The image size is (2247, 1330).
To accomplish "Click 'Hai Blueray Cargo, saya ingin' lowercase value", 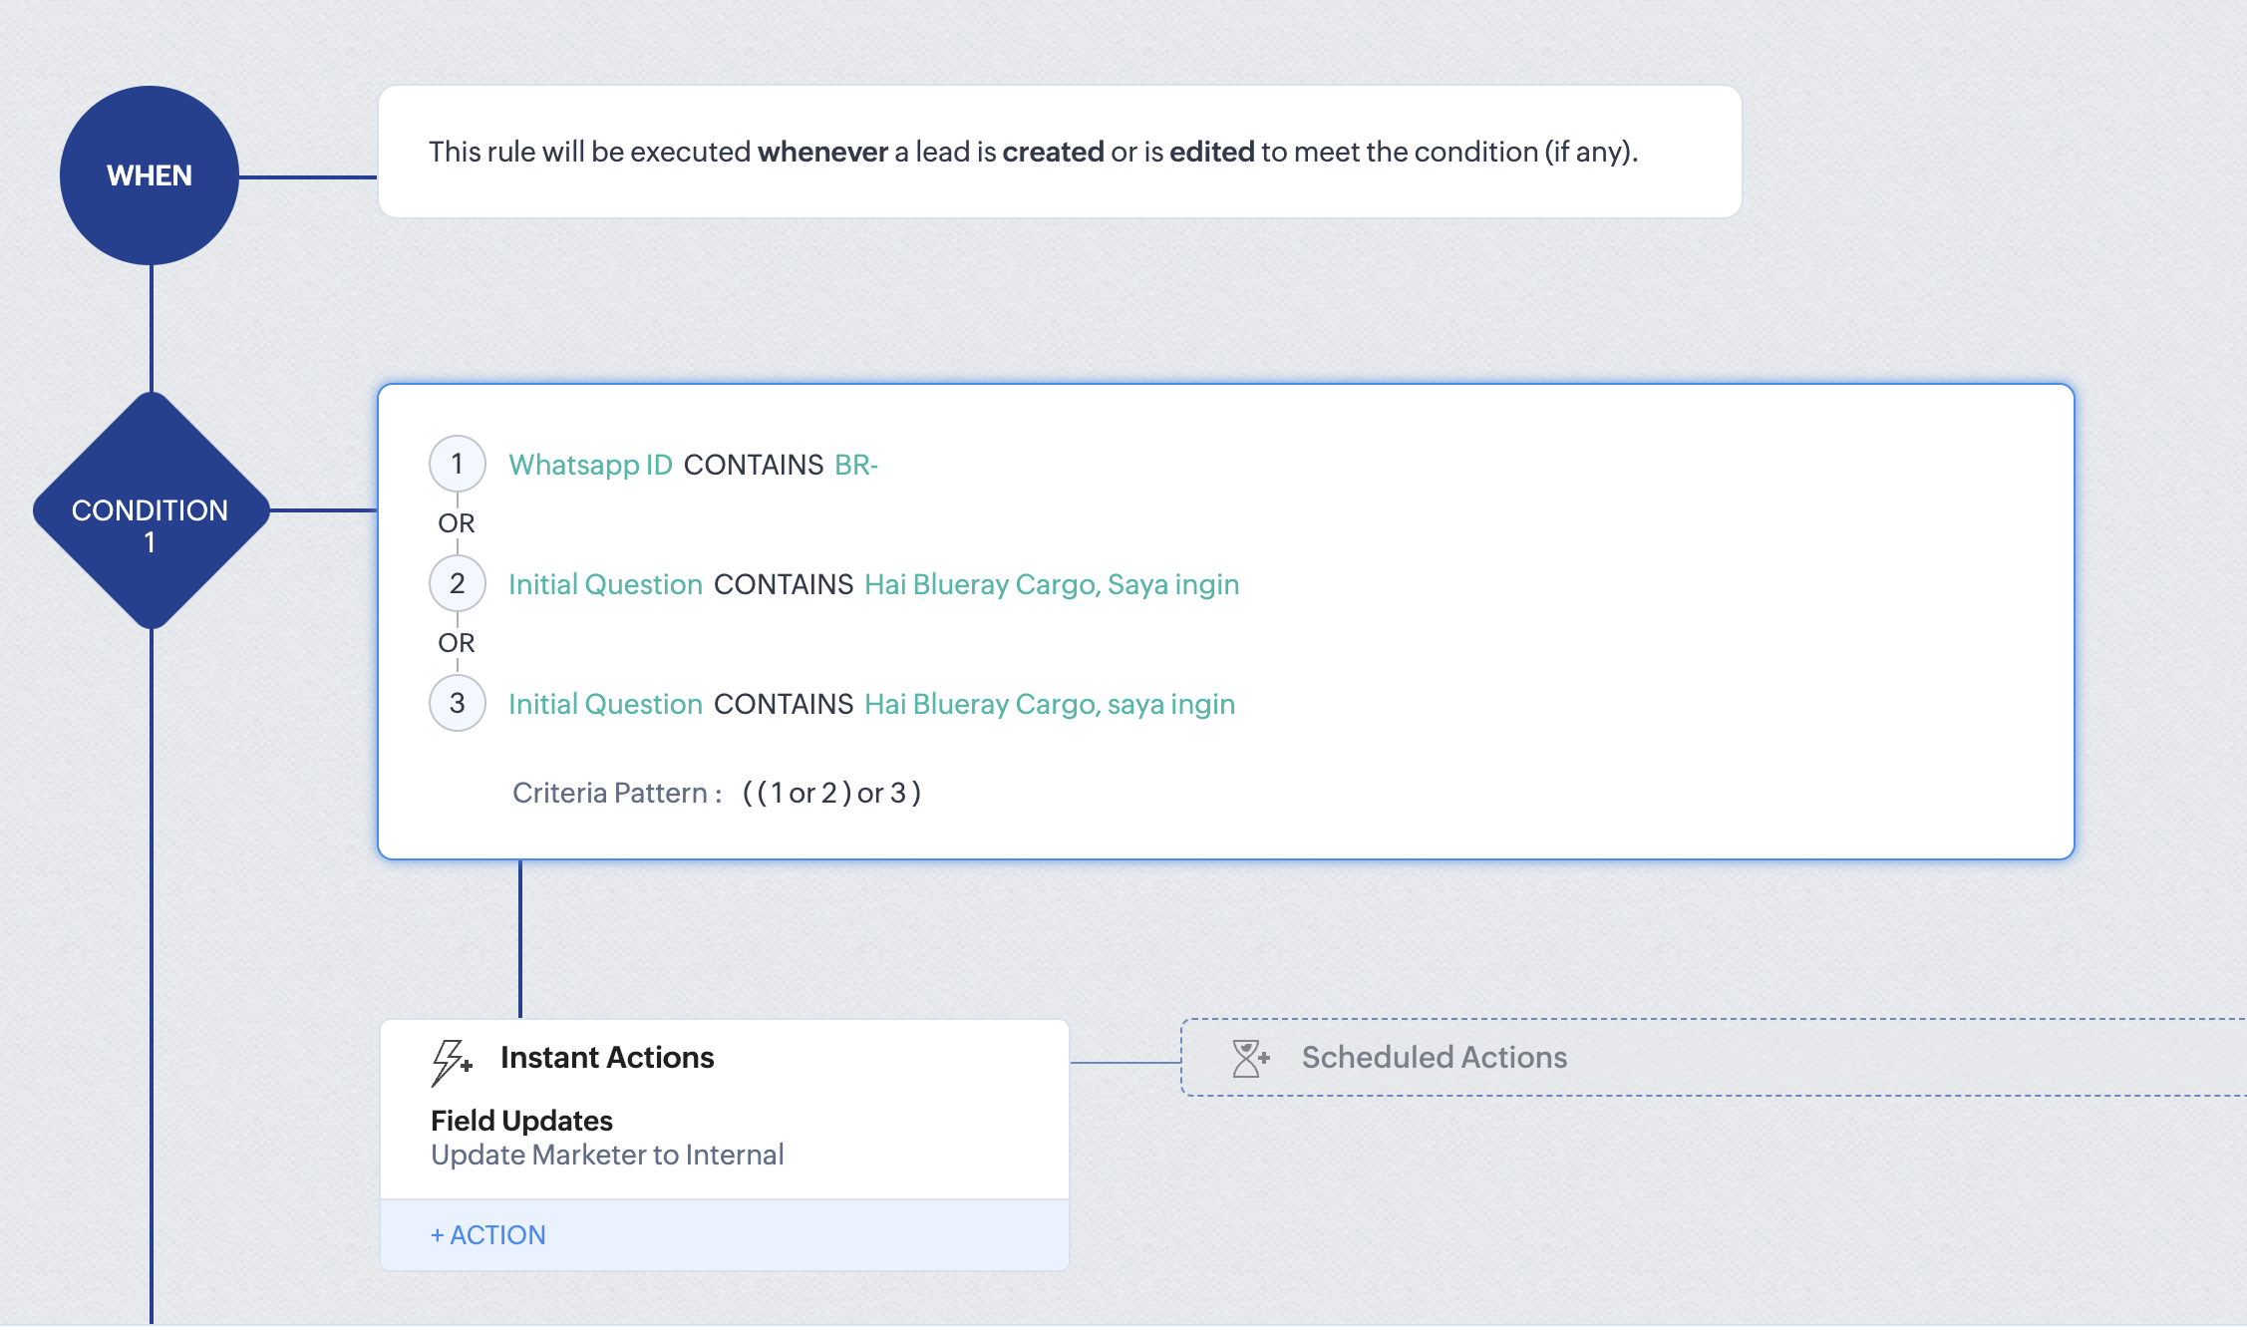I will tap(1050, 704).
